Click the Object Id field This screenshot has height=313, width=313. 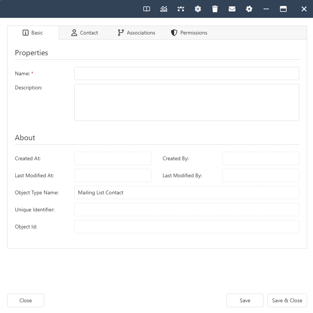tap(186, 227)
